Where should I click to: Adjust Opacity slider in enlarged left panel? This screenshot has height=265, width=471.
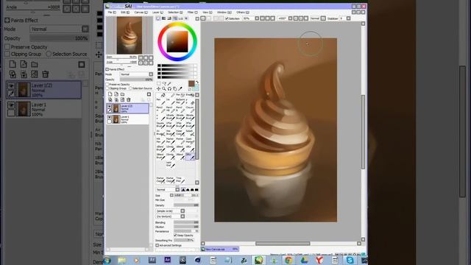(59, 38)
